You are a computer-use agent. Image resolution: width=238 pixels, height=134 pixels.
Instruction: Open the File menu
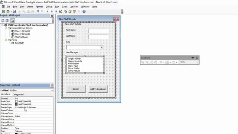[8, 7]
